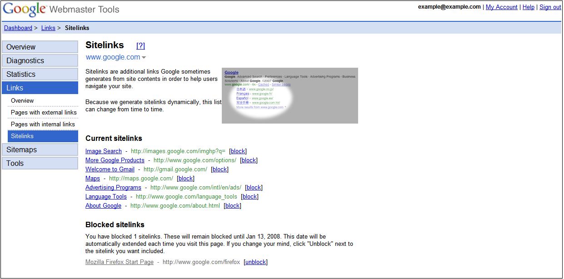The height and width of the screenshot is (279, 564).
Task: Open the Mozilla Firefox Start Page link
Action: [120, 262]
